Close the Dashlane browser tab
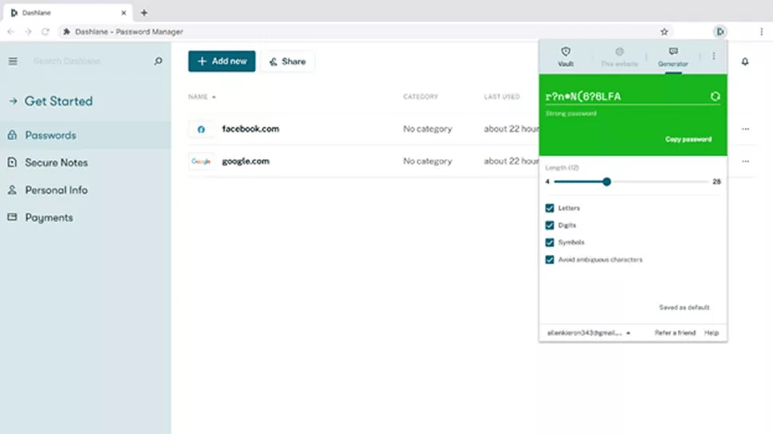773x434 pixels. 124,13
